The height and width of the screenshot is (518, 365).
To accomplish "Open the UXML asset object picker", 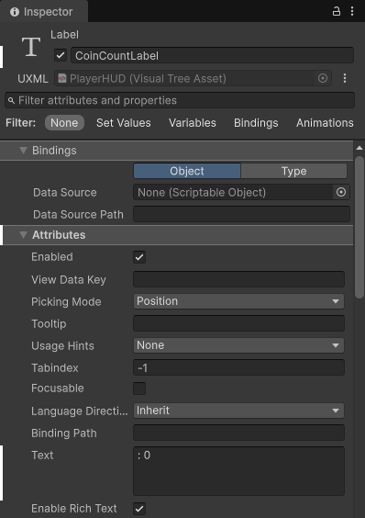I will [323, 78].
